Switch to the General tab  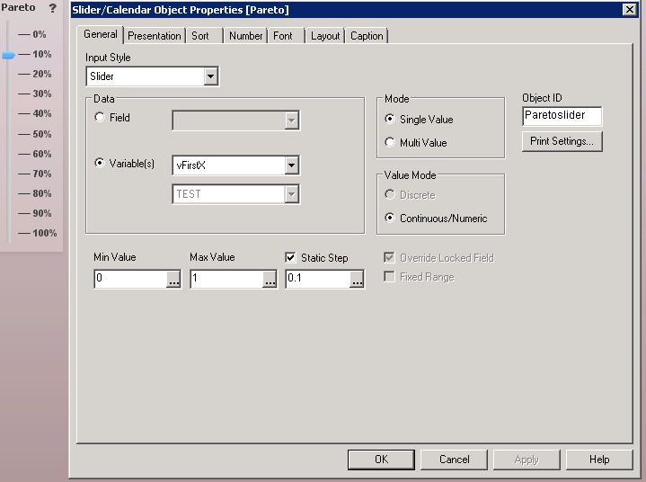[x=100, y=35]
